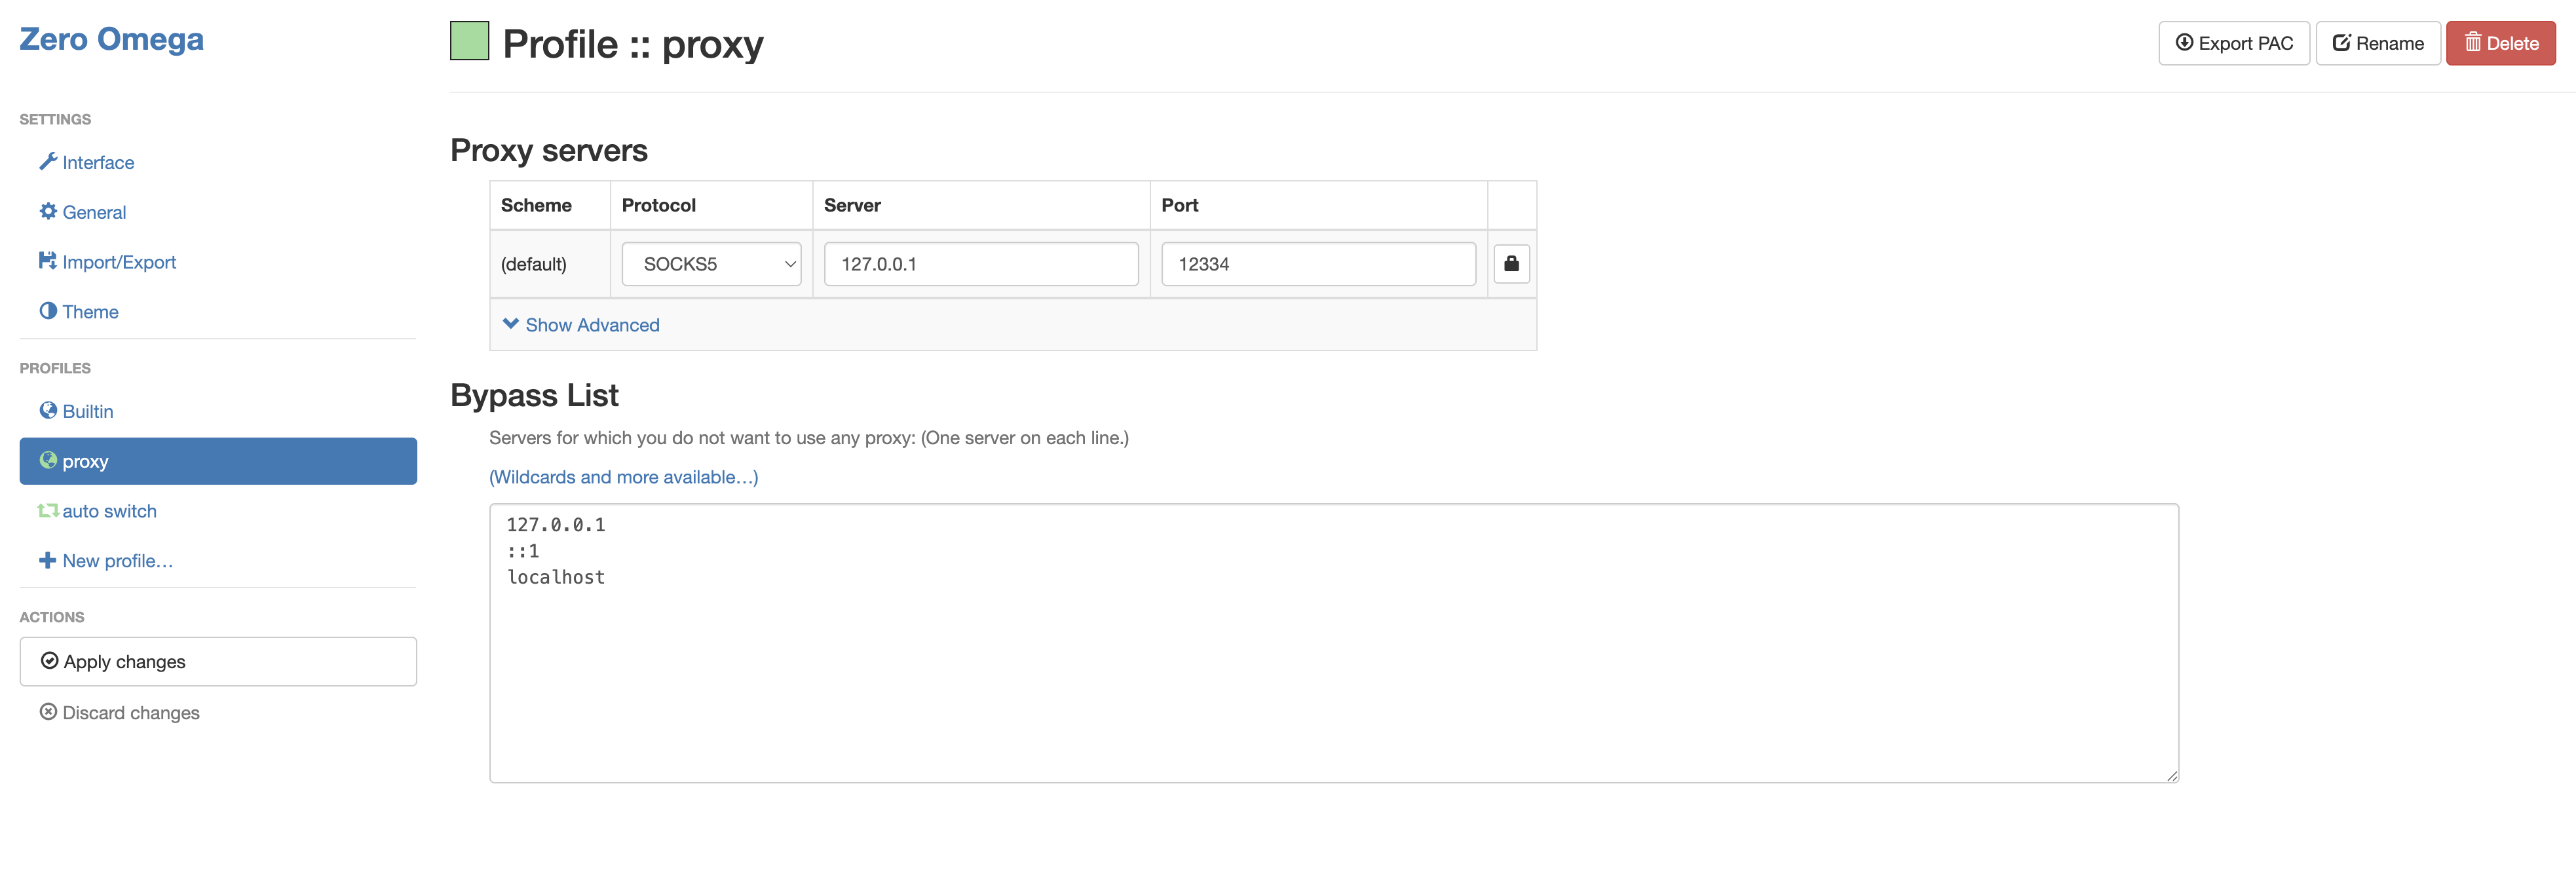Image resolution: width=2576 pixels, height=883 pixels.
Task: Select the auto switch profile
Action: (x=109, y=510)
